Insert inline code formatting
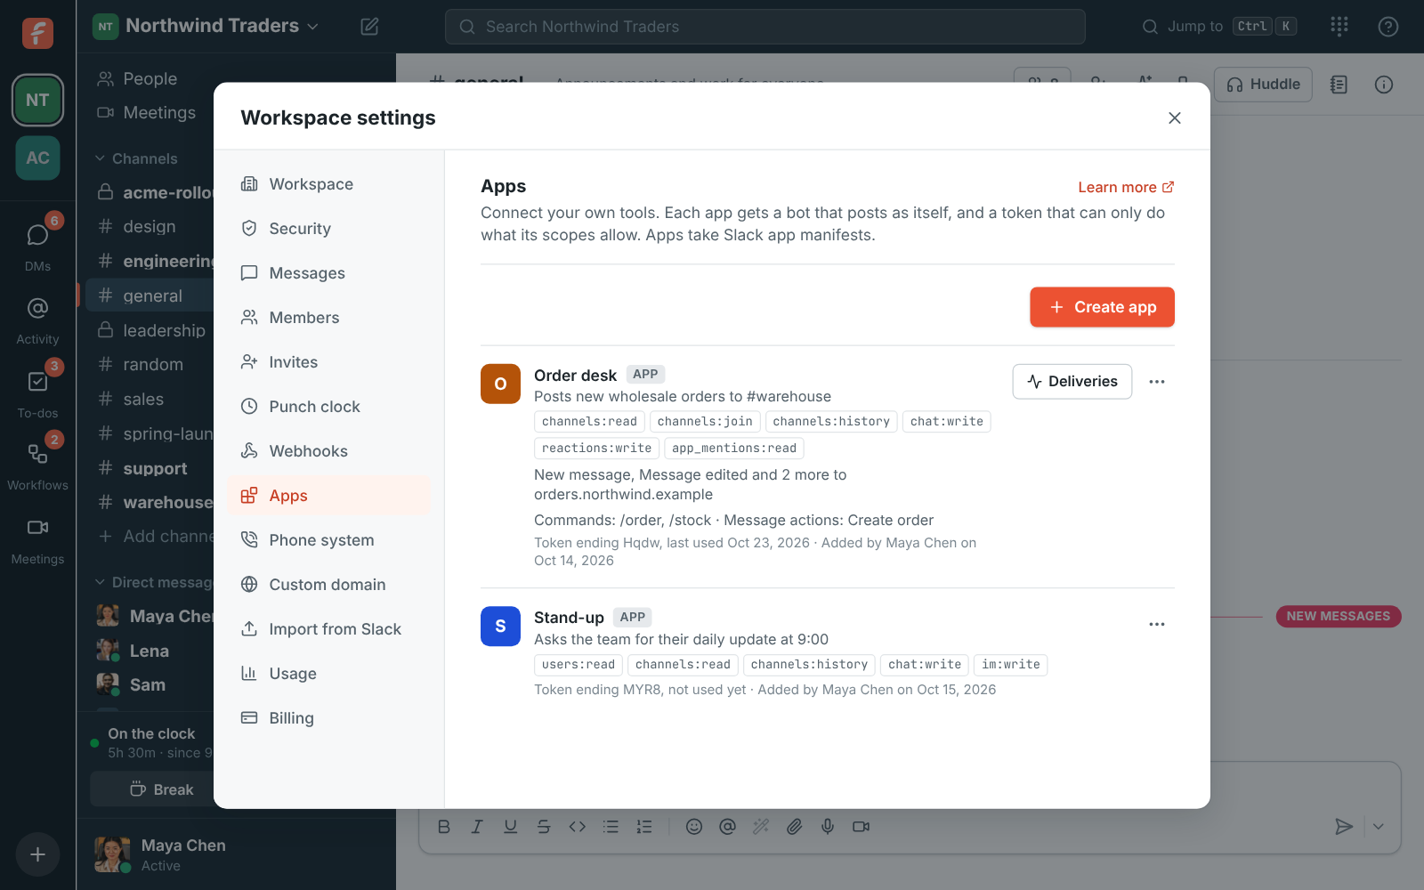 pyautogui.click(x=577, y=827)
